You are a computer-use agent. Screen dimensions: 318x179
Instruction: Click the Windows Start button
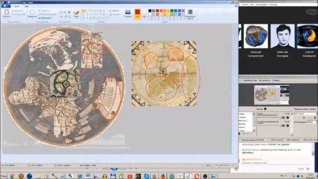coord(3,176)
